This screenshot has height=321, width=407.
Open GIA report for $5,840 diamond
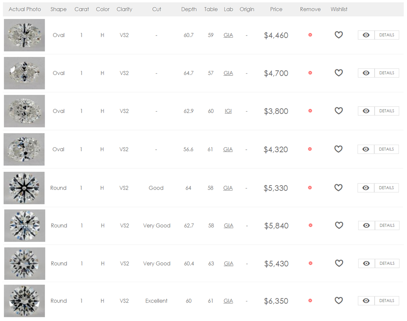(229, 226)
